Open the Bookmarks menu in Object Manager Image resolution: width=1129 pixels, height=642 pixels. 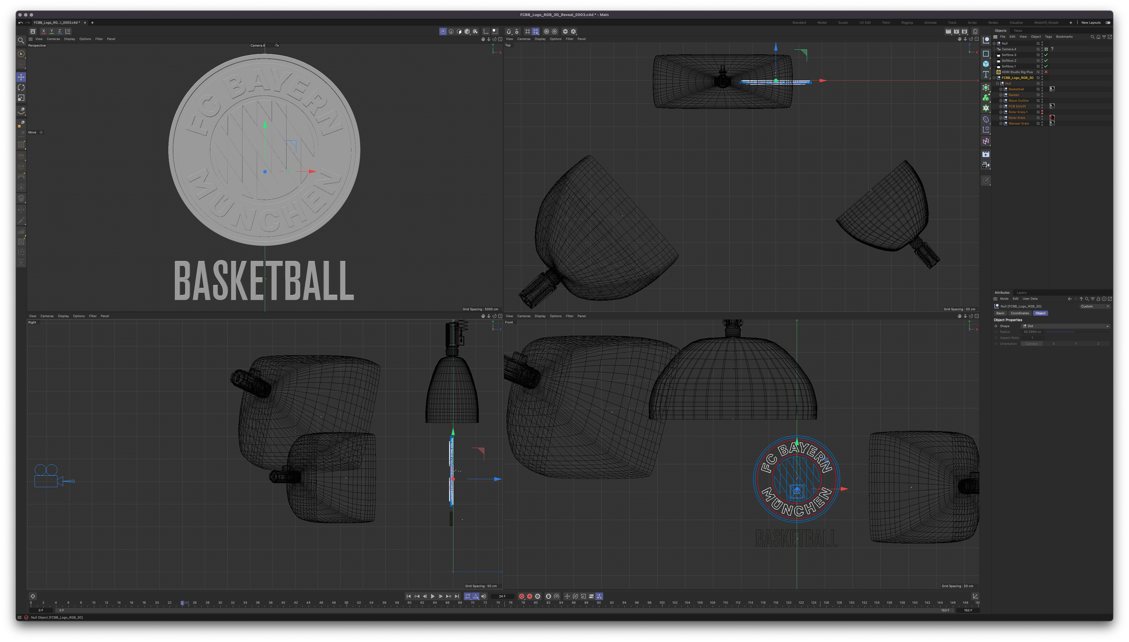click(x=1064, y=36)
